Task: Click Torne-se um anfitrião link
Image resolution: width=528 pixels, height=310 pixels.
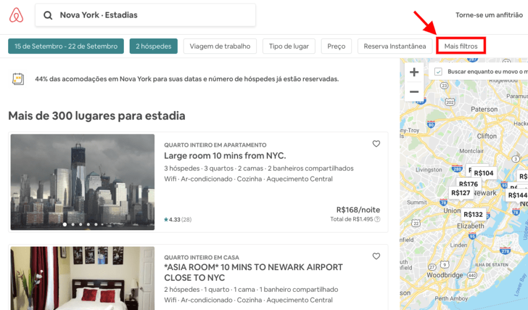Action: coord(489,15)
